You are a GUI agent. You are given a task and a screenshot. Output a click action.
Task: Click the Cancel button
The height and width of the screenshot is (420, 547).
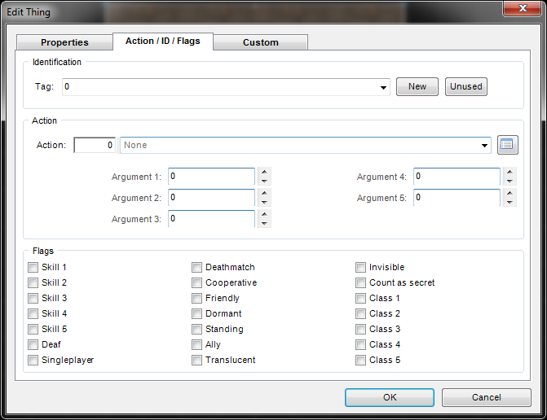tap(487, 398)
